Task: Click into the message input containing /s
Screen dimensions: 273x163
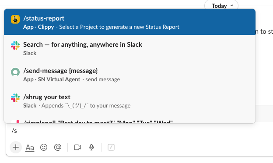Action: [x=139, y=131]
